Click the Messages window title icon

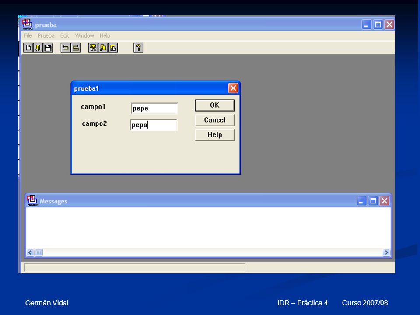click(32, 201)
